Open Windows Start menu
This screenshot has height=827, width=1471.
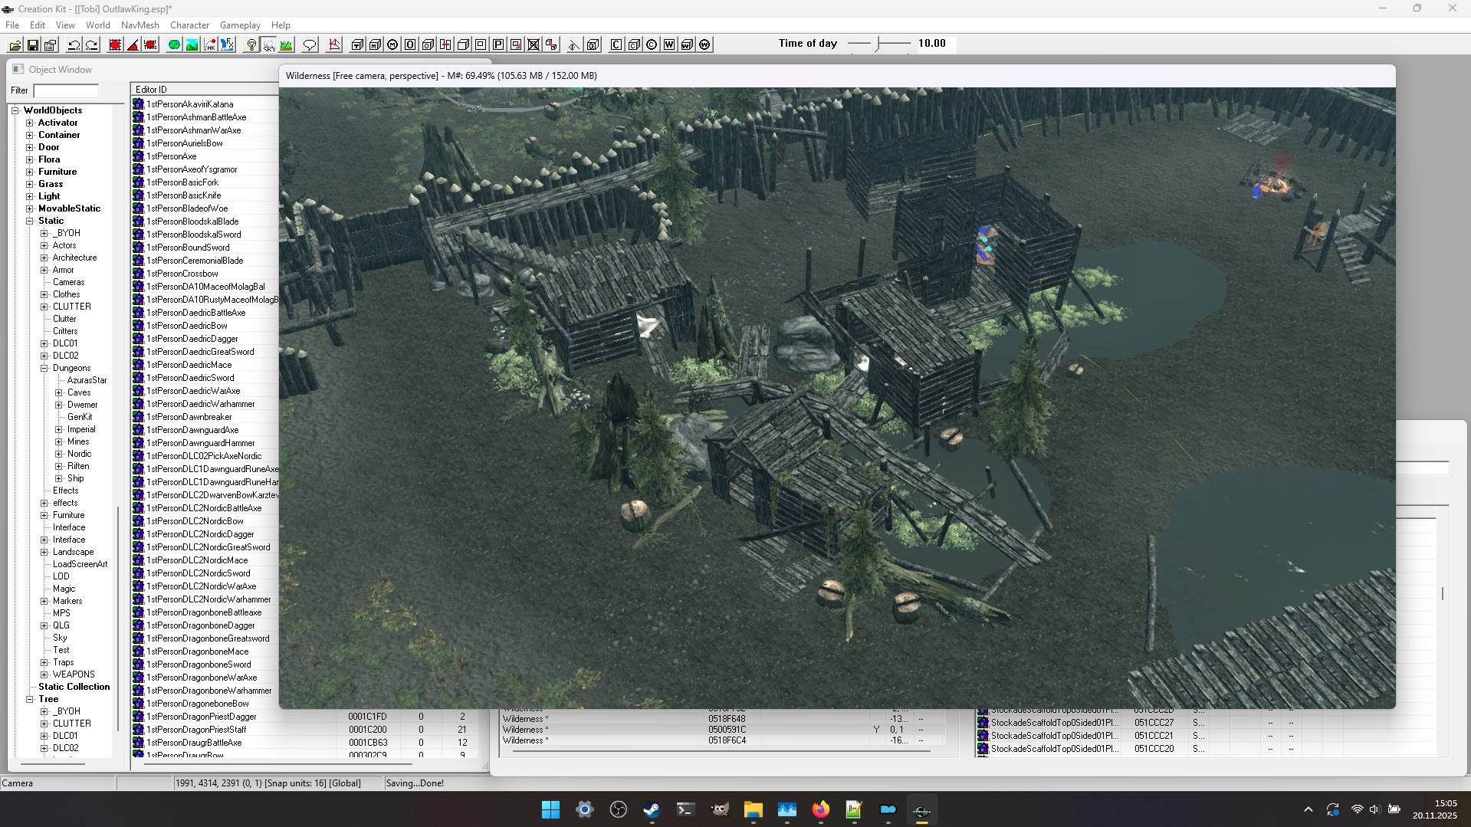click(550, 809)
